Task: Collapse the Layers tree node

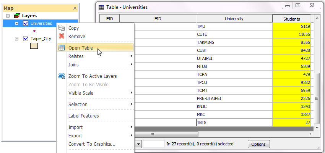Action: click(8, 16)
